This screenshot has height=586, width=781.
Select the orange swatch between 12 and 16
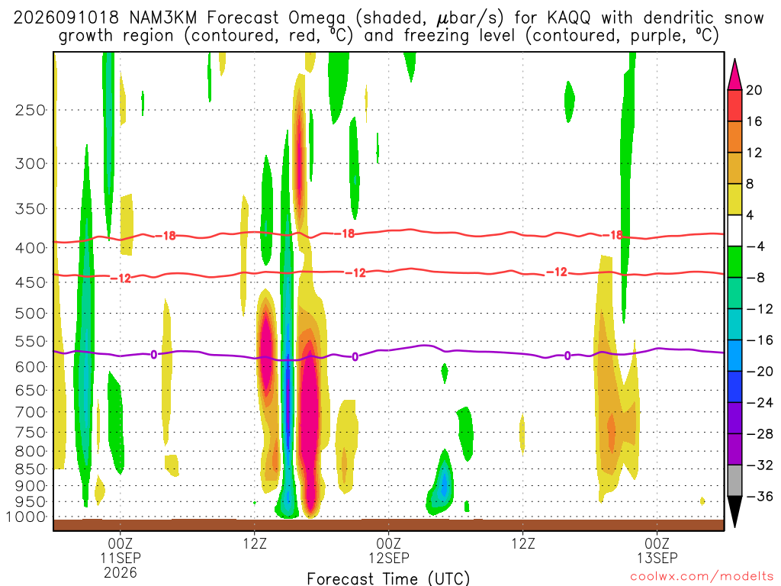[x=734, y=137]
